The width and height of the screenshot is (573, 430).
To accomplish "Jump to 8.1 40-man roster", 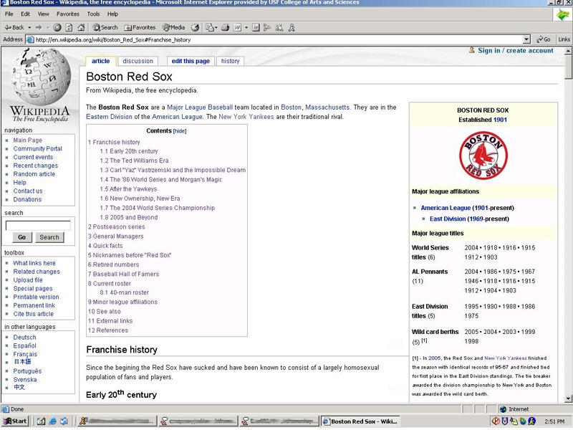I will click(x=124, y=292).
